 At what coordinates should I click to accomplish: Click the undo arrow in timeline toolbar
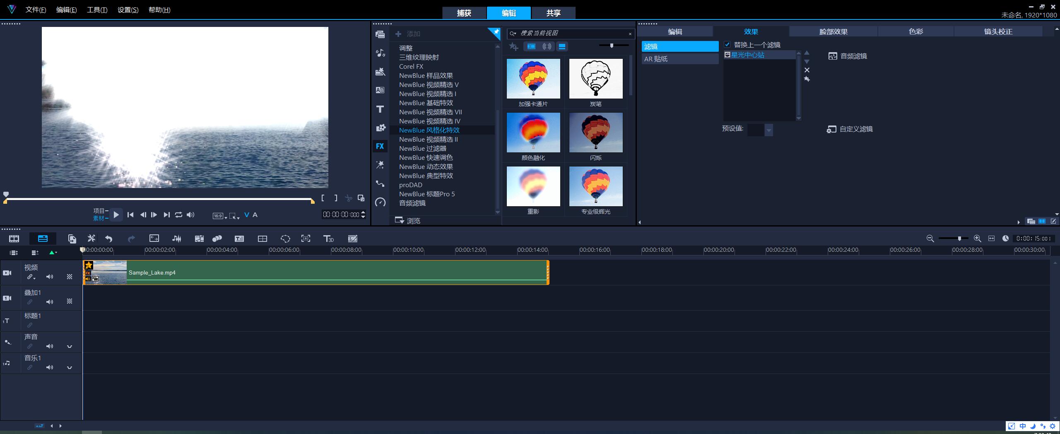108,239
